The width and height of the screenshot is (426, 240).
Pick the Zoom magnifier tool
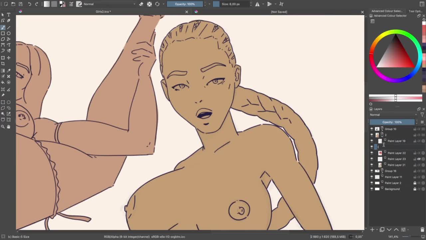coord(3,127)
